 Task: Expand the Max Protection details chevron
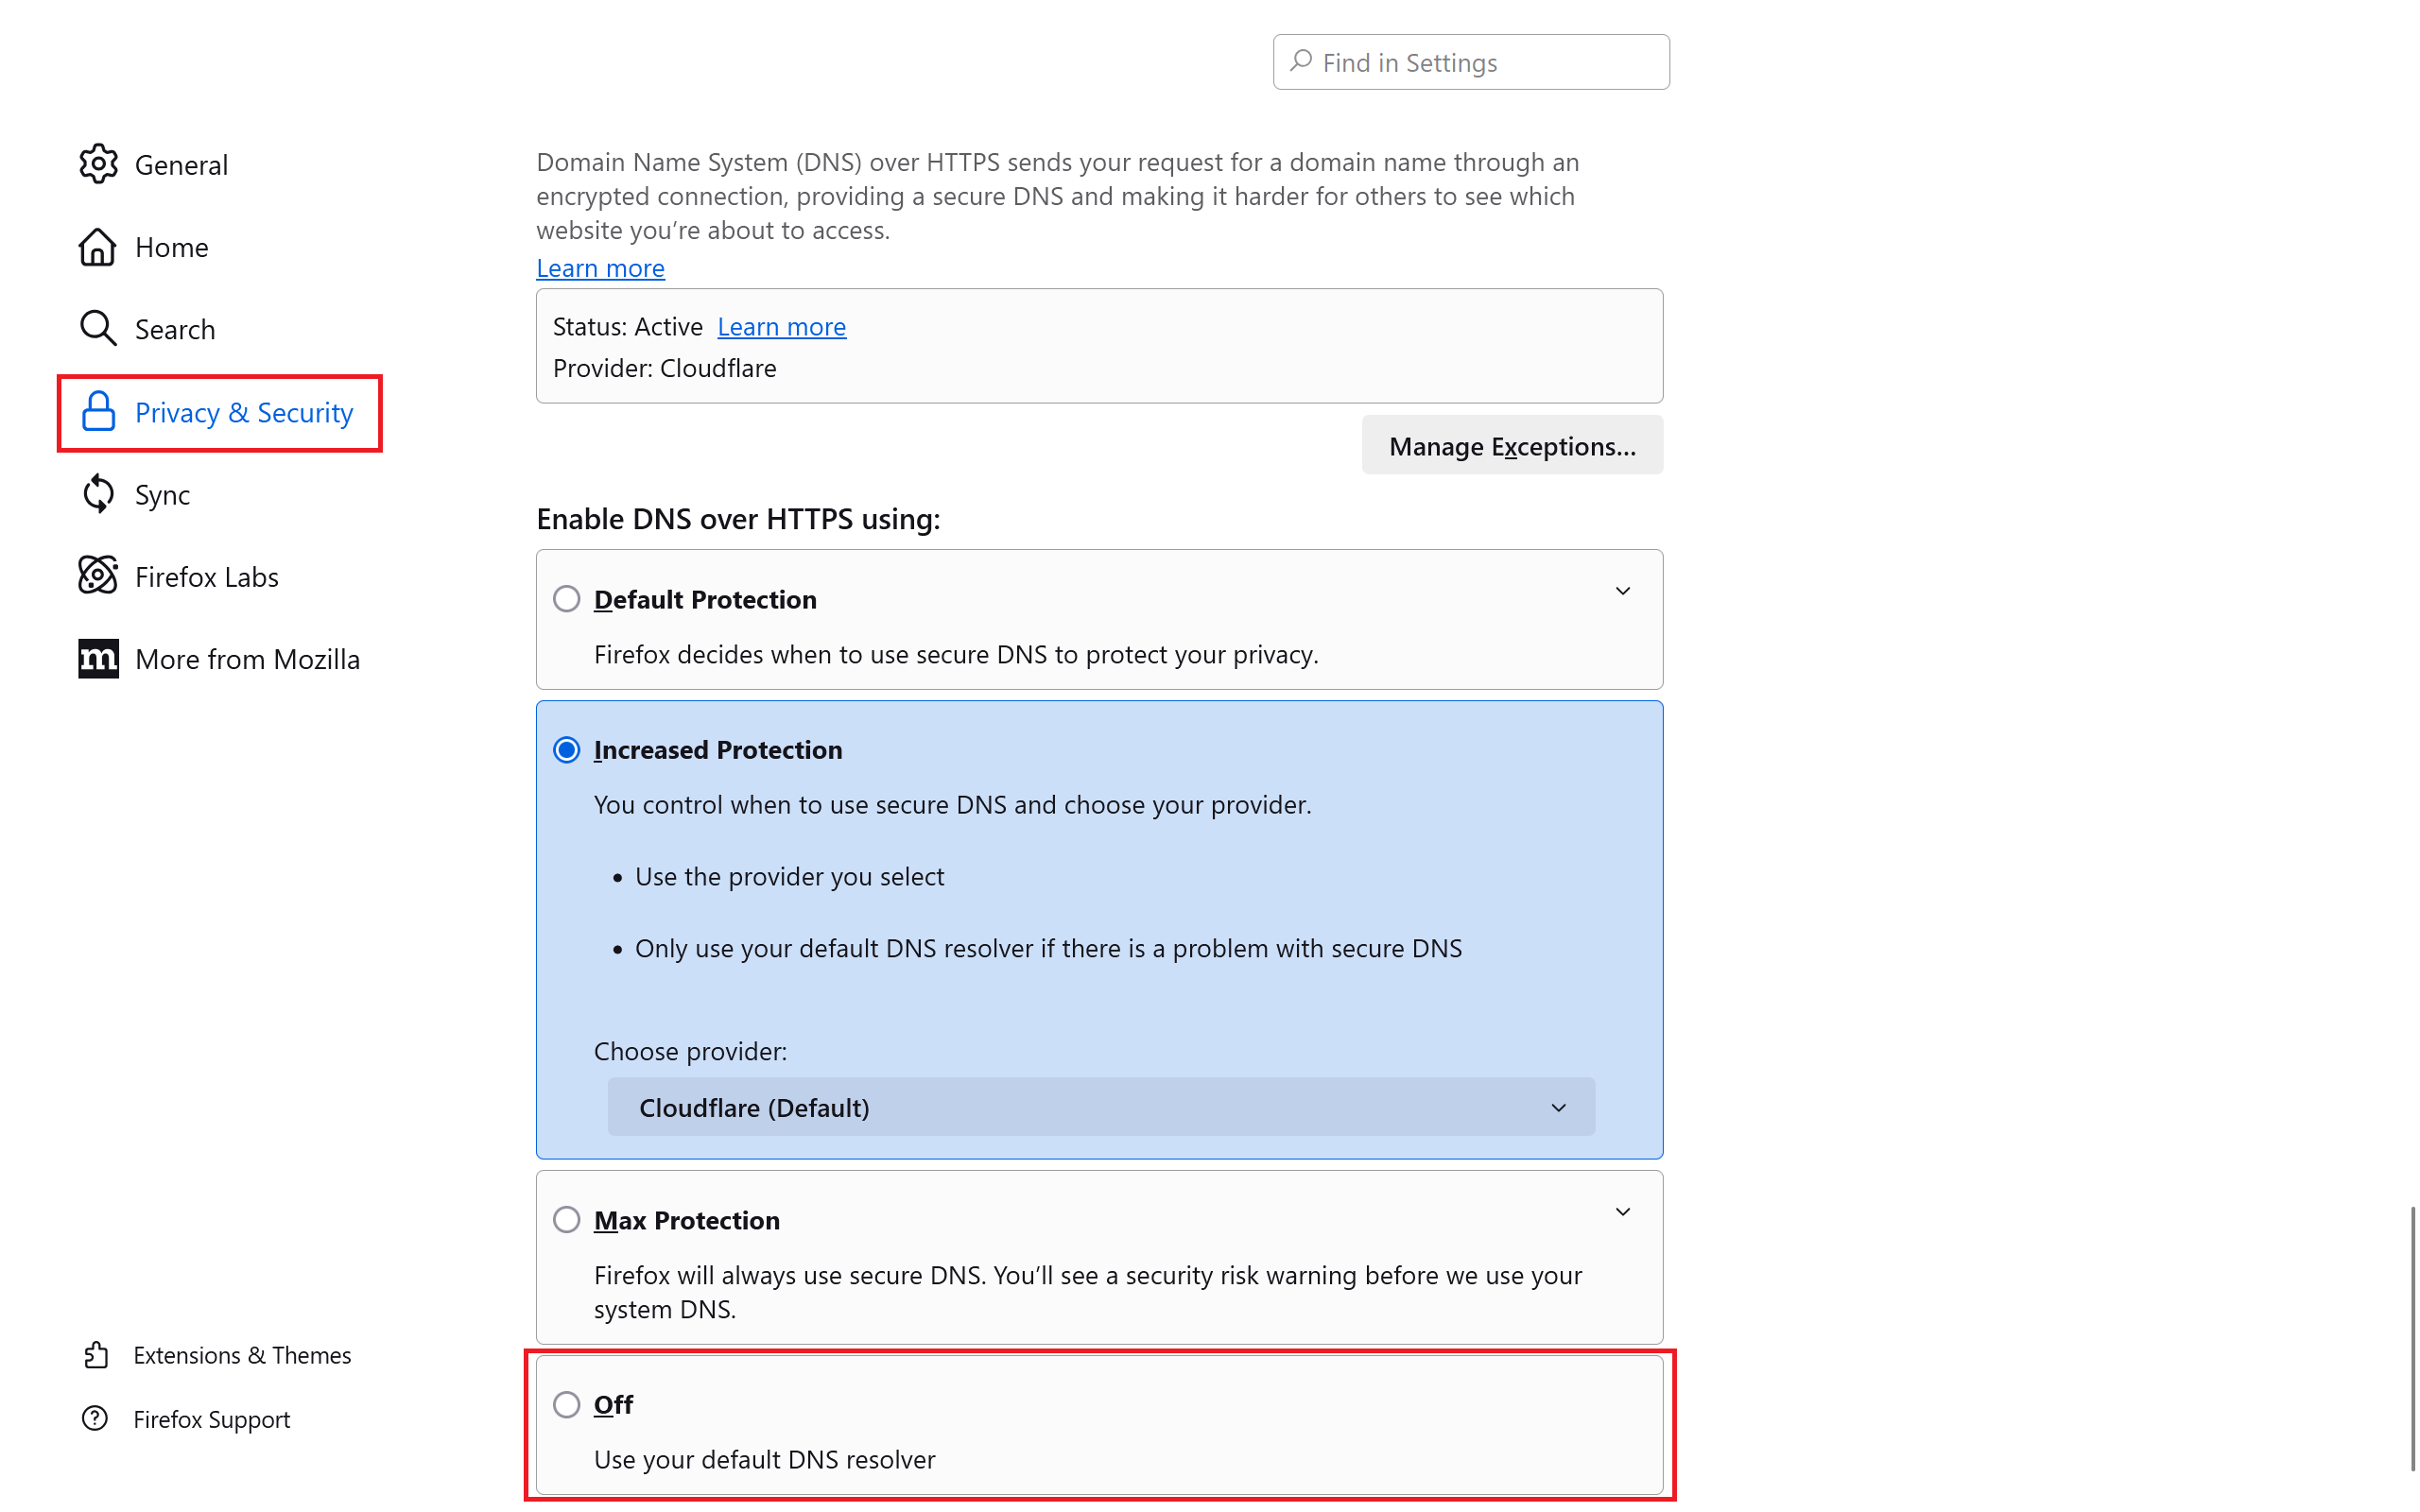[1622, 1213]
